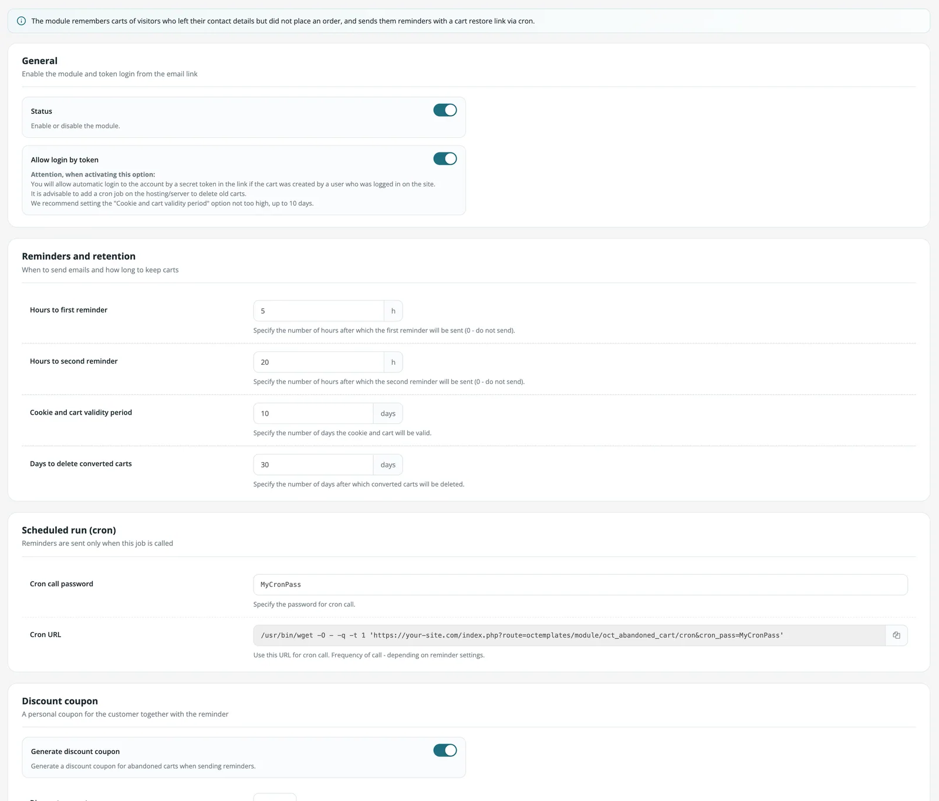Select the Cron URL command field
The width and height of the screenshot is (939, 801).
(x=569, y=635)
